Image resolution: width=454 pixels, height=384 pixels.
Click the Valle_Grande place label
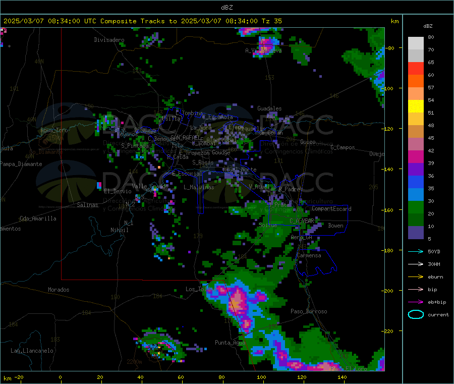tap(150, 186)
